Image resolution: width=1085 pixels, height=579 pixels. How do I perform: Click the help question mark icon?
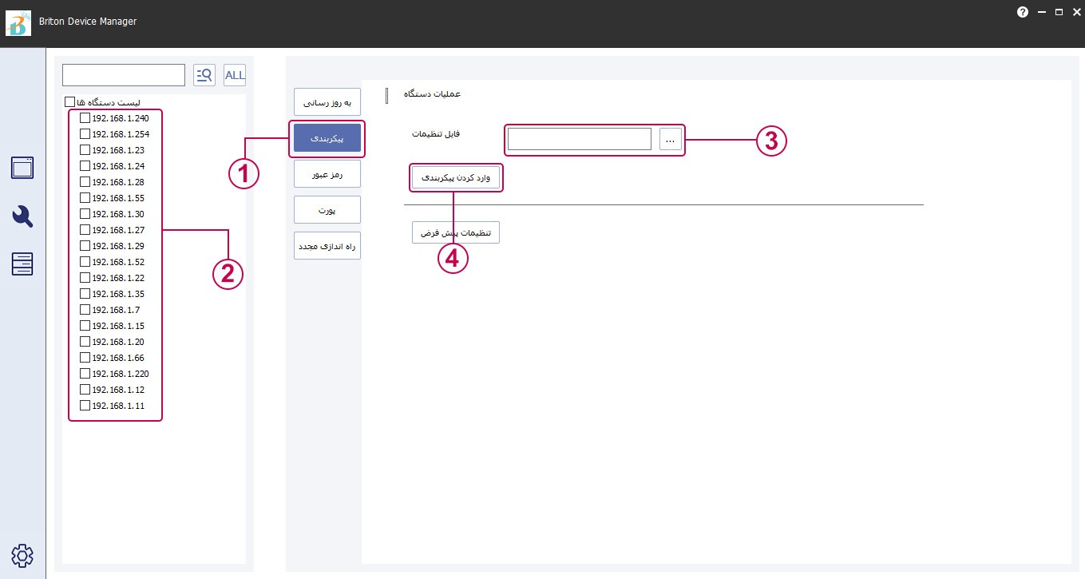tap(1023, 12)
